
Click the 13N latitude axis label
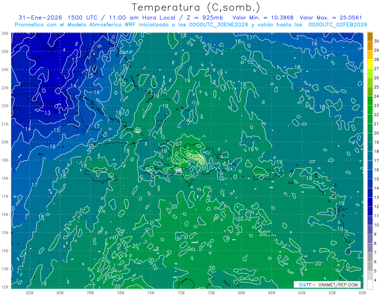tap(5, 269)
